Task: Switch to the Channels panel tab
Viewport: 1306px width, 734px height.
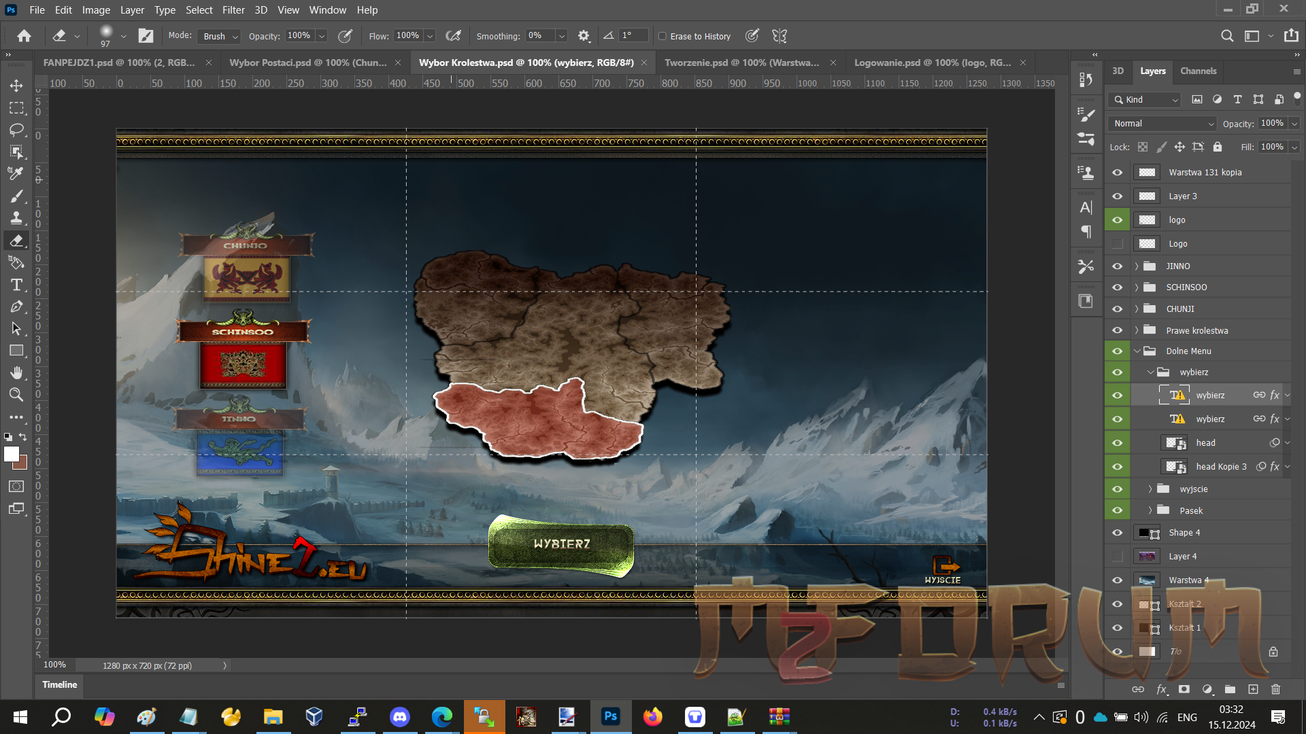Action: coord(1198,71)
